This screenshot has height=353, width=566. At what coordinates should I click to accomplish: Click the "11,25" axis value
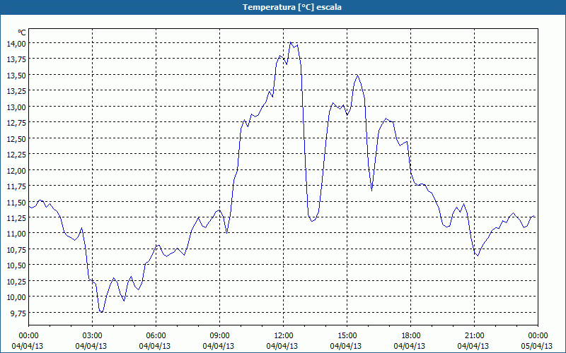pos(16,217)
